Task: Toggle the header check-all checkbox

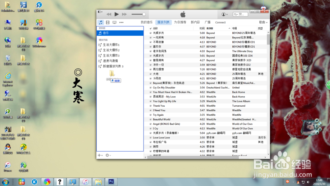Action: pyautogui.click(x=150, y=28)
